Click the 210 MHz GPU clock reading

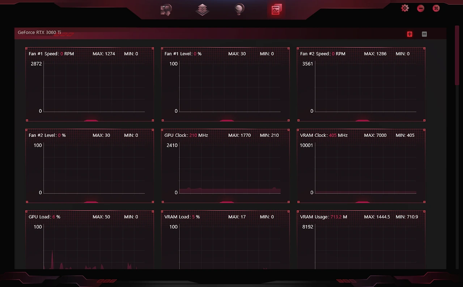(x=199, y=135)
